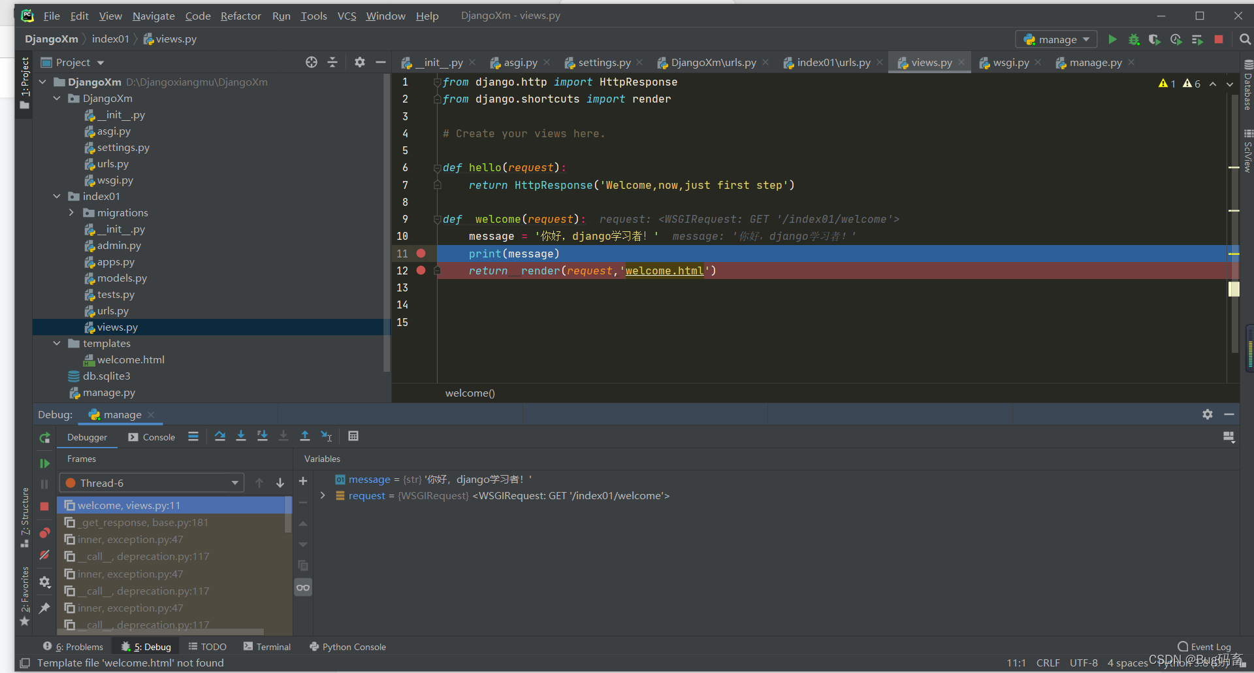Screen dimensions: 1254x673
Task: Collapse the templates folder
Action: [x=57, y=343]
